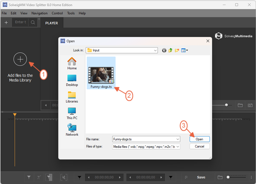This screenshot has width=256, height=184.
Task: Click the output folder icon beside Save
Action: [220, 177]
